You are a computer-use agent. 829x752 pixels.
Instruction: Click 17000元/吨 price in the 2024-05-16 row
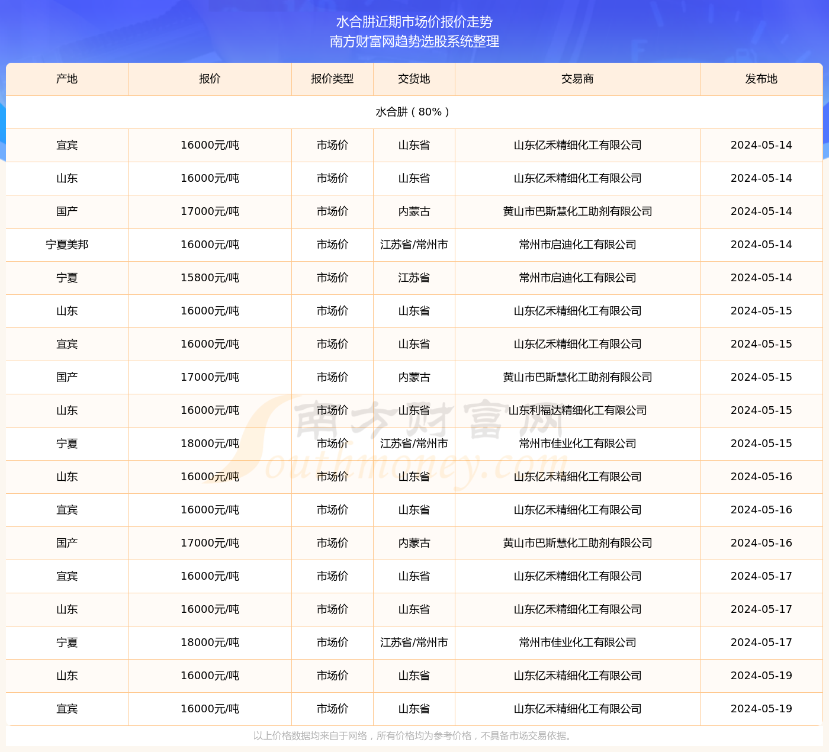(x=210, y=543)
